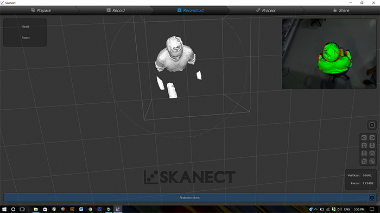Select the down-pointing arrow view icon
Viewport: 380px width, 213px height.
tap(364, 145)
